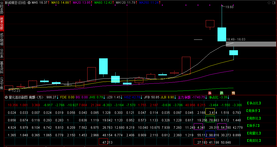Open the 成交明细 side tab
This screenshot has height=147, width=277.
2,39
